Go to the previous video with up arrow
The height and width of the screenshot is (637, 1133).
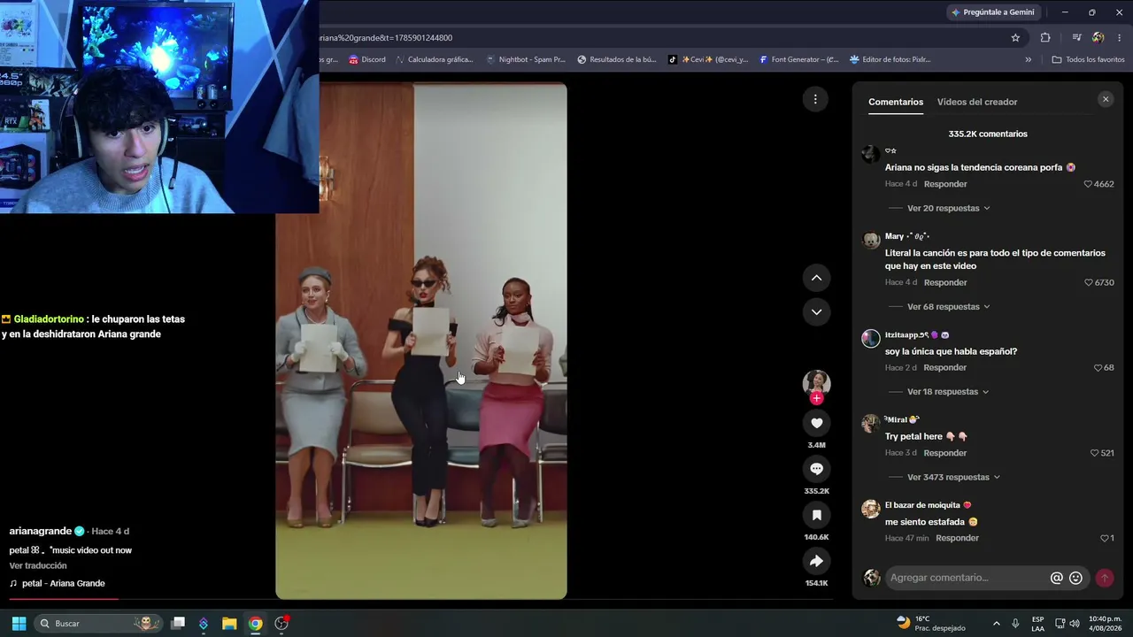tap(816, 278)
